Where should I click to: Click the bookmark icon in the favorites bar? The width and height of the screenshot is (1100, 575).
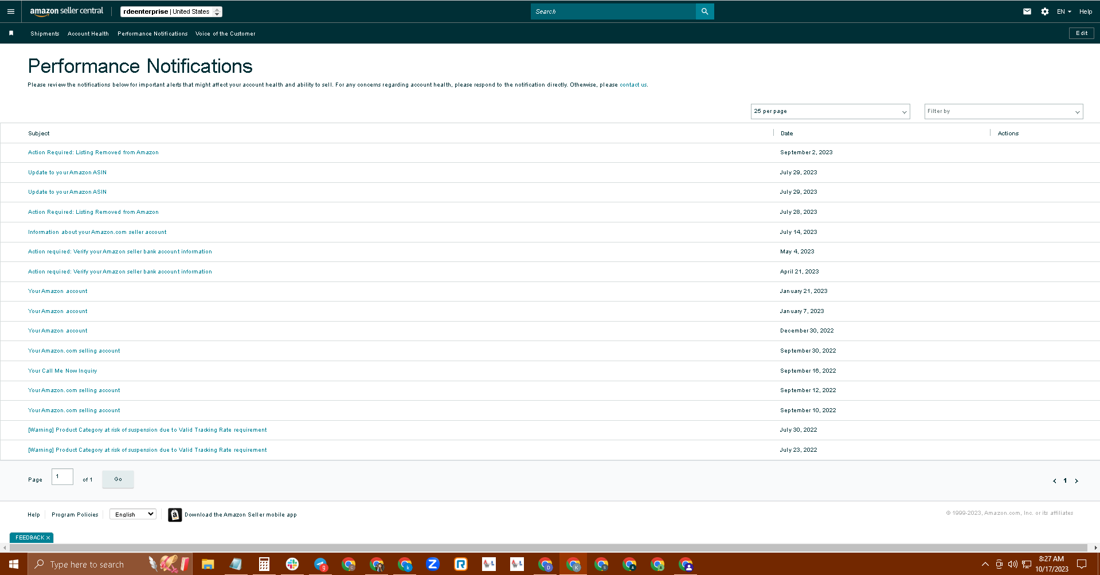(11, 33)
